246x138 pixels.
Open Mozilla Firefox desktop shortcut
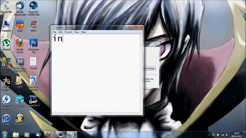tap(20, 46)
